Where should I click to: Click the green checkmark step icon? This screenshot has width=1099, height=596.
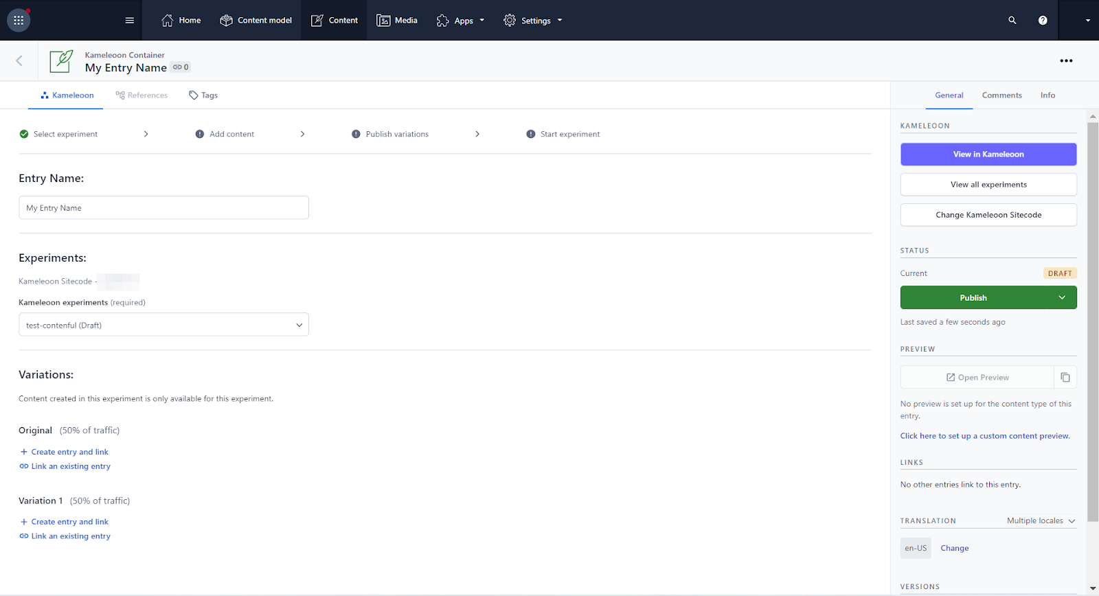(x=24, y=135)
